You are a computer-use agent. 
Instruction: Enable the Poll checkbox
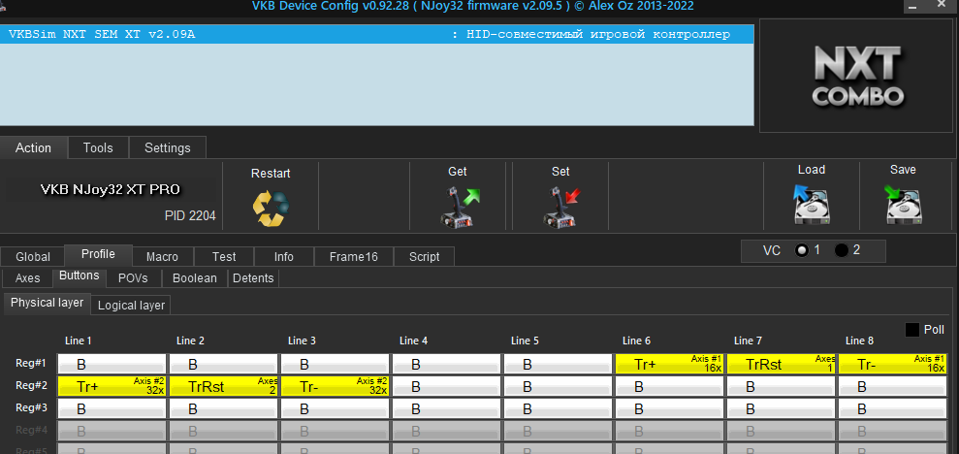click(x=911, y=330)
